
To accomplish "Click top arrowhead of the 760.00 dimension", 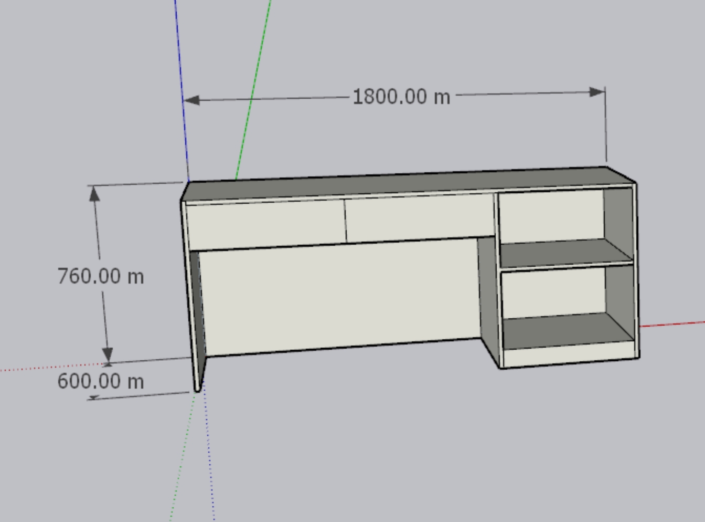I will pos(94,194).
